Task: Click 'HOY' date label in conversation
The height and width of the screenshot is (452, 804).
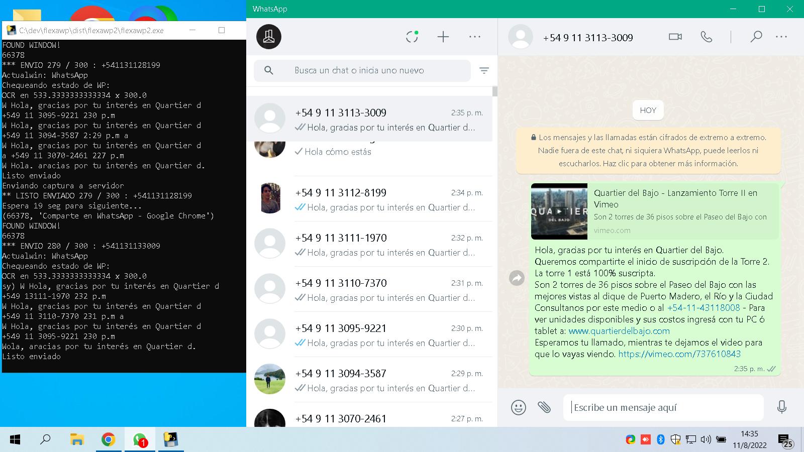Action: coord(648,110)
